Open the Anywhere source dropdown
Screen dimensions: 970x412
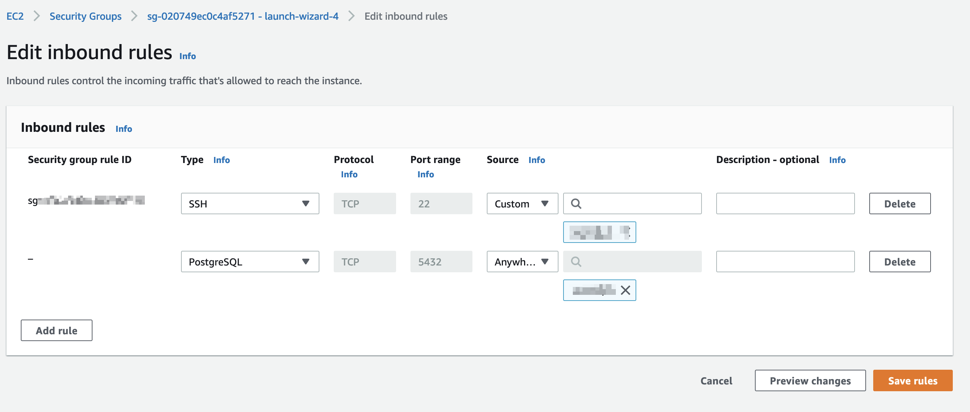pos(522,262)
